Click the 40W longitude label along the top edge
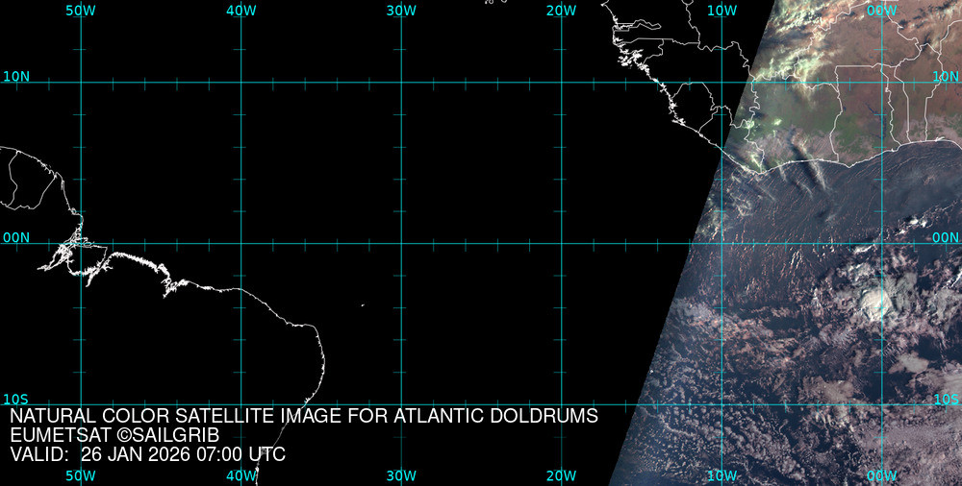 tap(240, 11)
